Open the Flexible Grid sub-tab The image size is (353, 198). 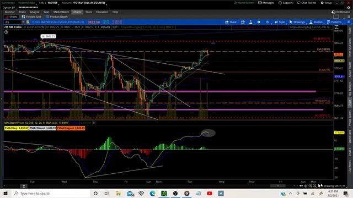coord(31,17)
